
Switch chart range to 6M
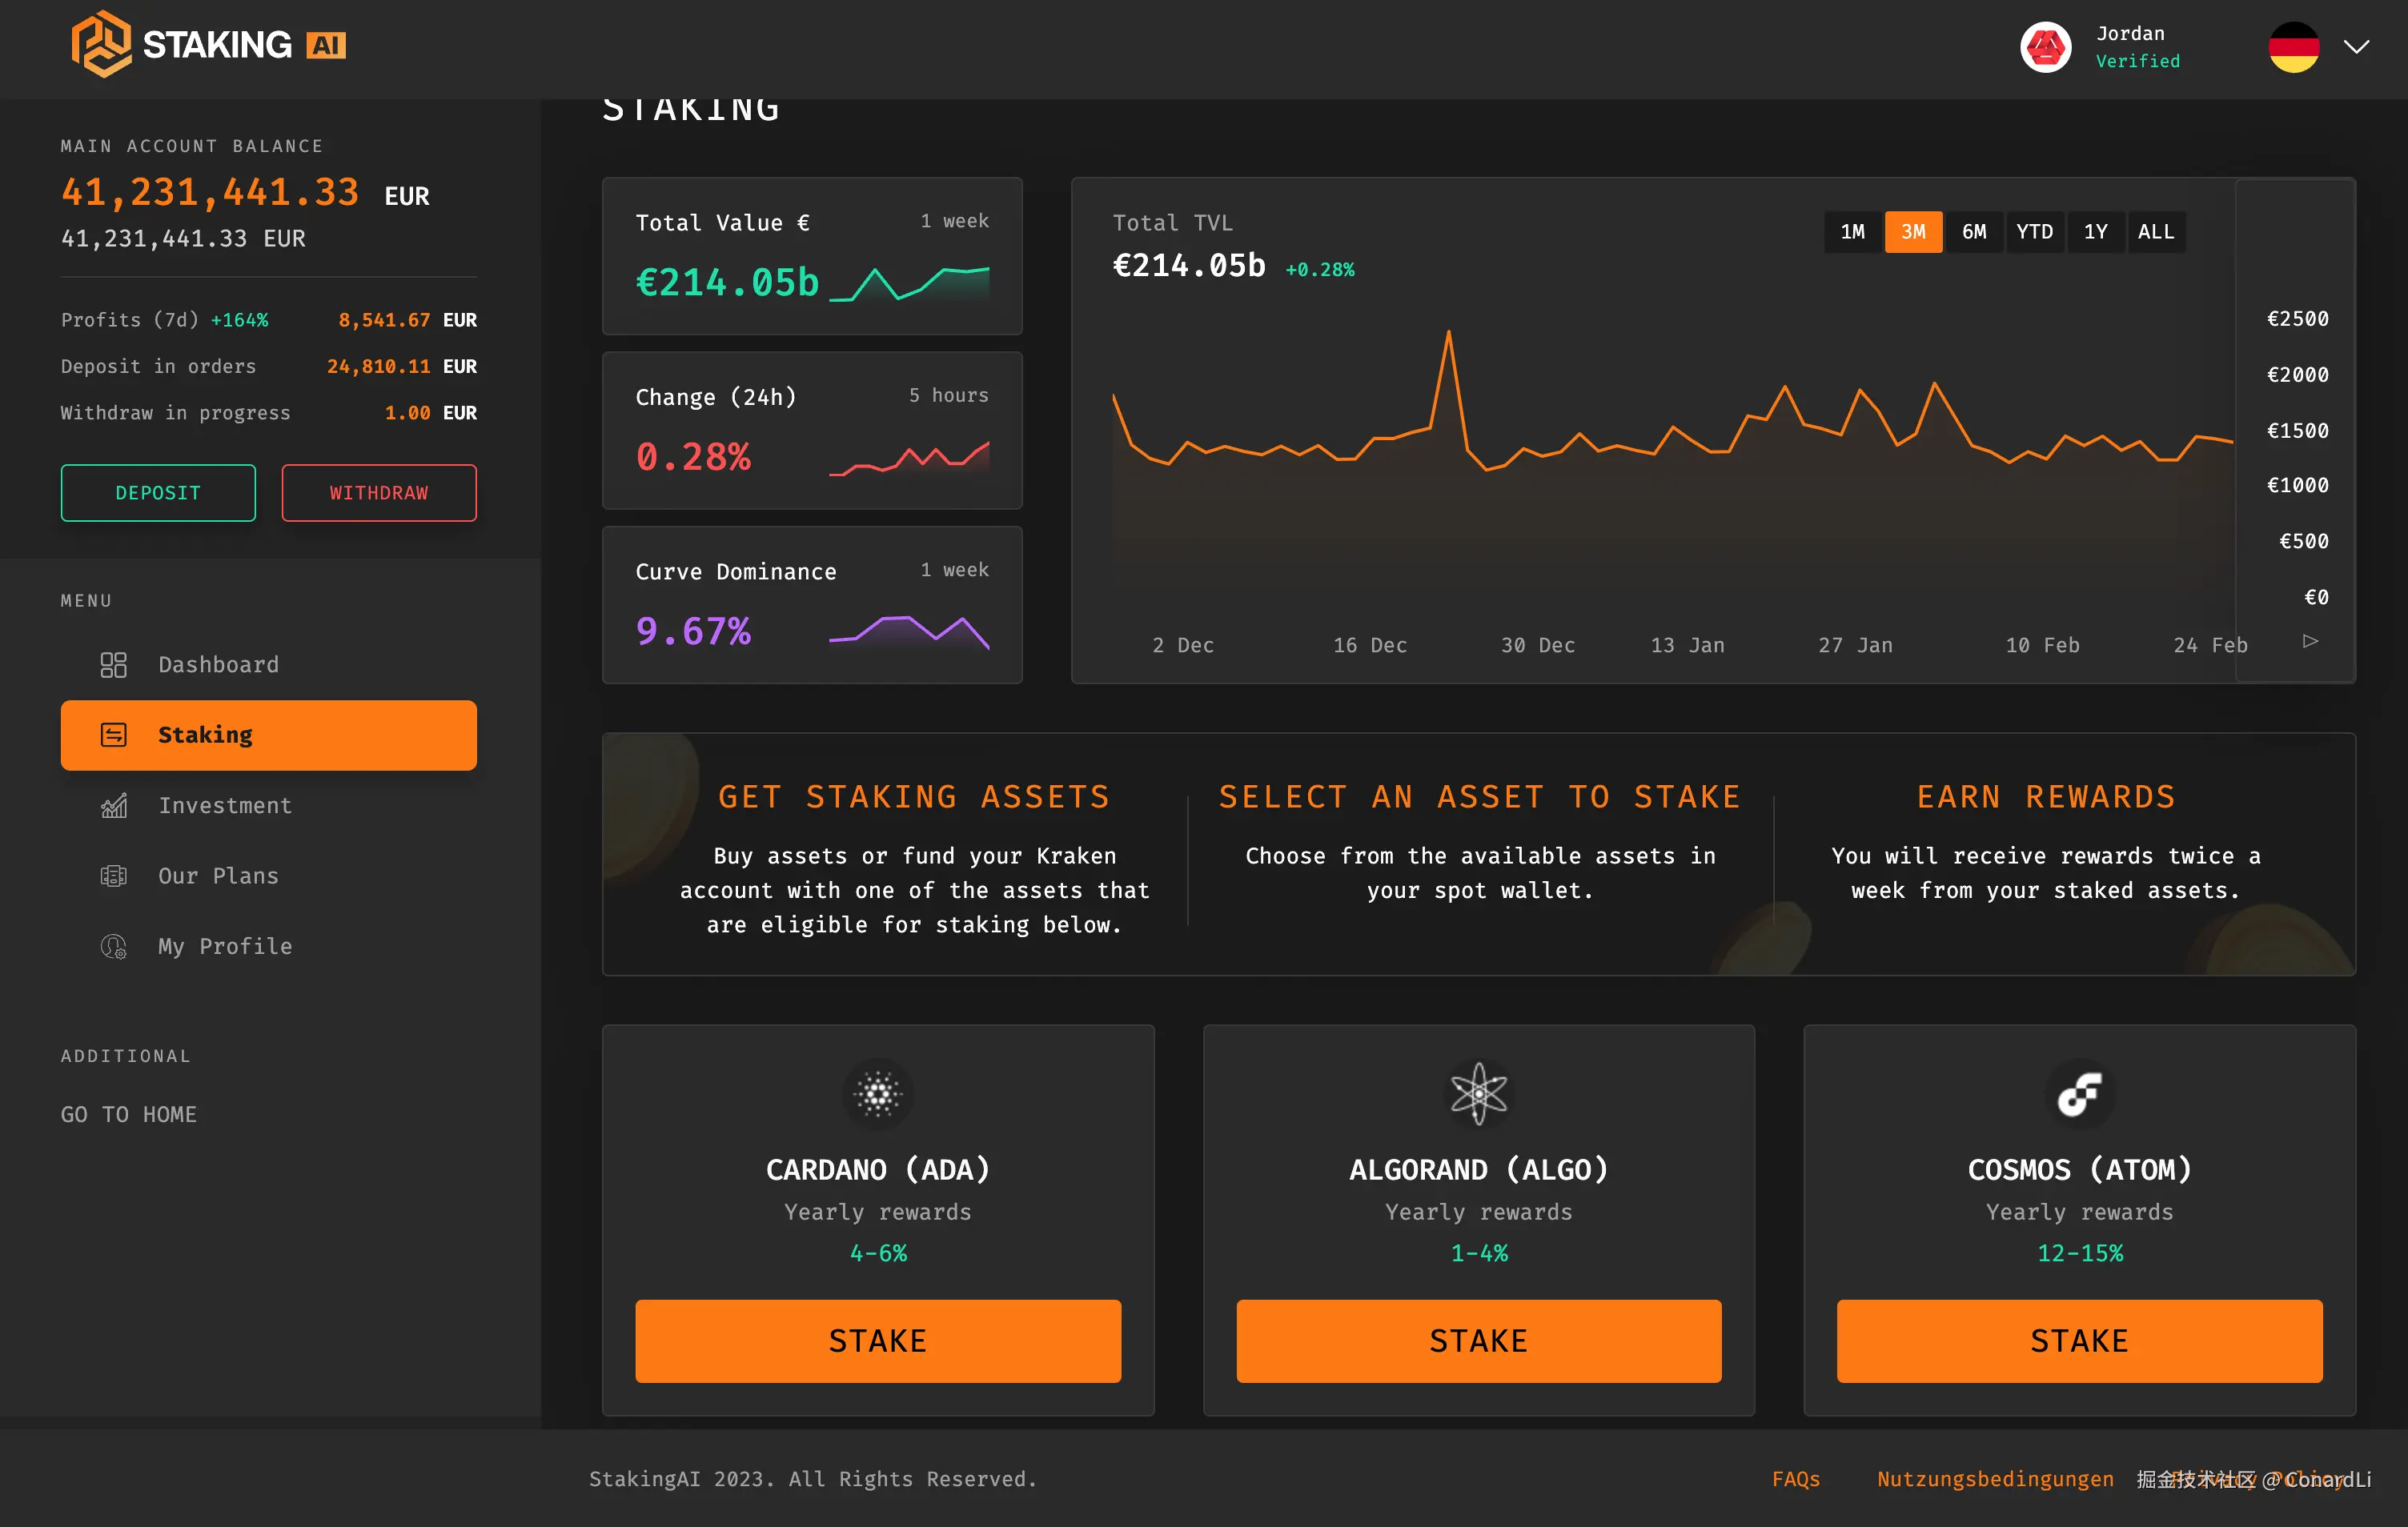(x=1973, y=232)
